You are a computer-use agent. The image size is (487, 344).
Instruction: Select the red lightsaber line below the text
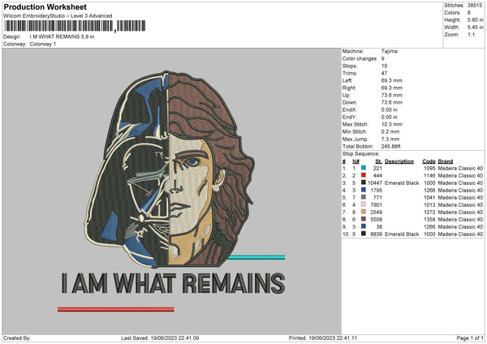(116, 309)
